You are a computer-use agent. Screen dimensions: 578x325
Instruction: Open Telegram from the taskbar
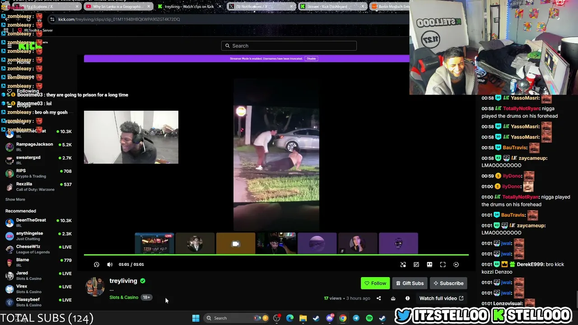[356, 318]
